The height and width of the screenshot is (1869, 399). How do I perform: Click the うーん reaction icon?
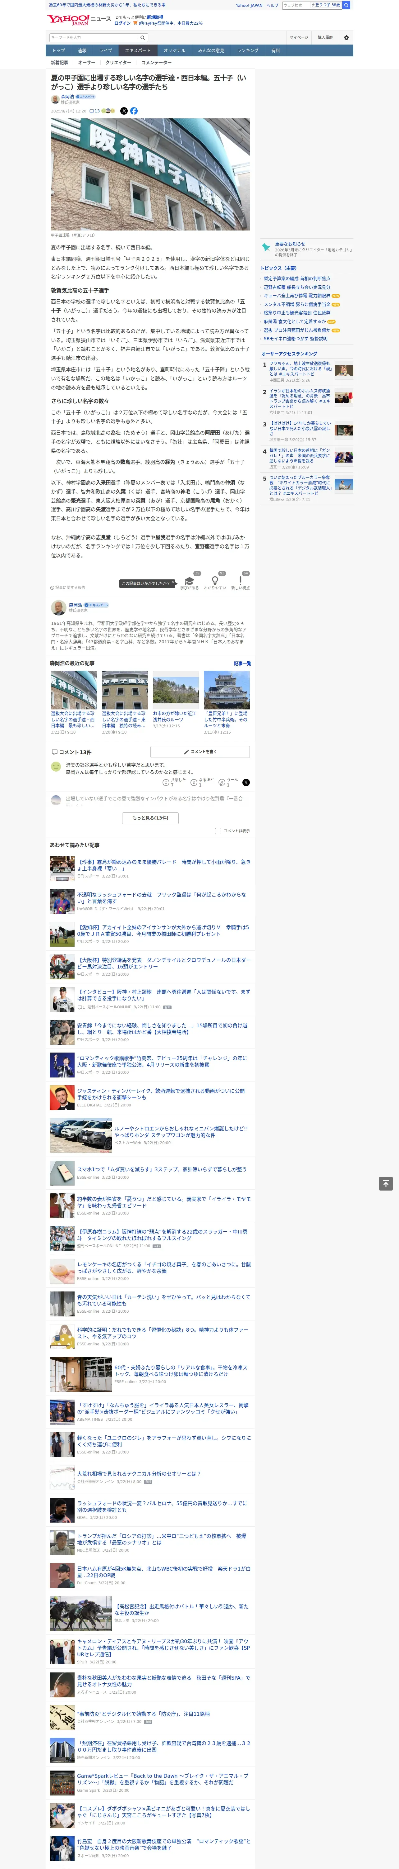(x=222, y=782)
